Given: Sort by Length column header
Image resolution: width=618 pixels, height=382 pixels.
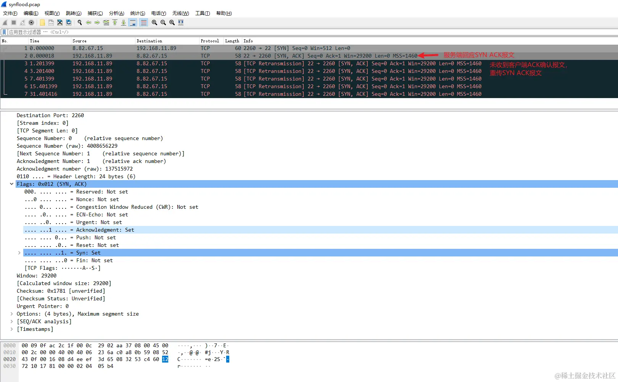Looking at the screenshot, I should coord(233,41).
